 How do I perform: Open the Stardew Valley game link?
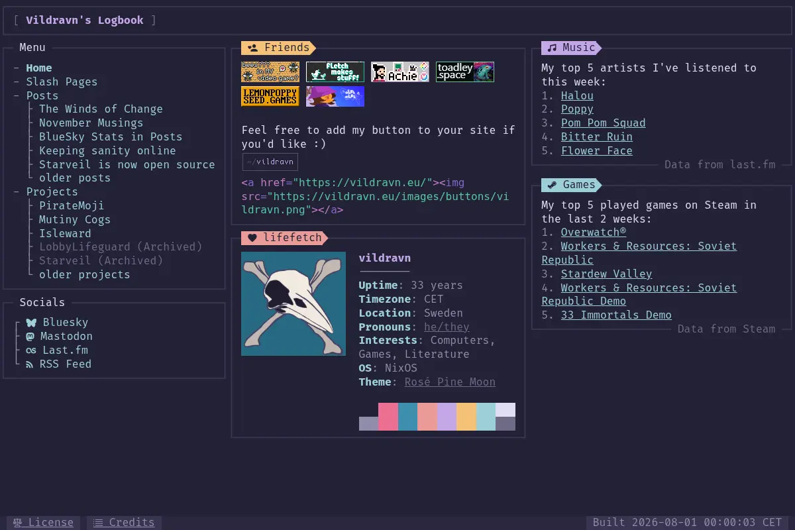(x=607, y=274)
